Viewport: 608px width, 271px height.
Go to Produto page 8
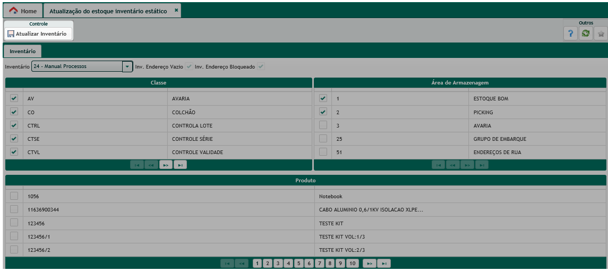(x=329, y=264)
